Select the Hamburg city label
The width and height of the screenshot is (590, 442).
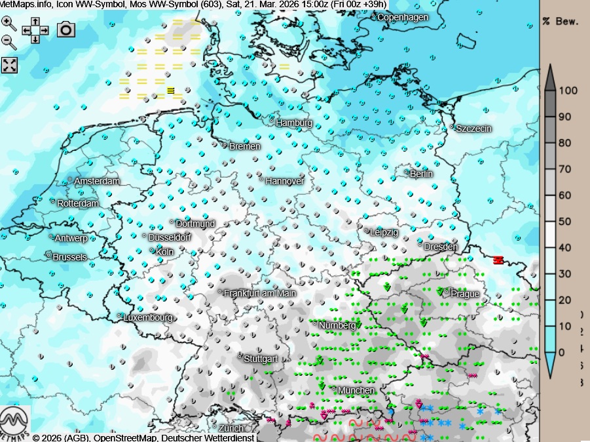click(294, 123)
